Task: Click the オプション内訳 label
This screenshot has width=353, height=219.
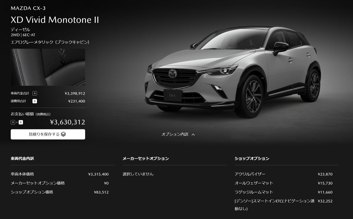Action: tap(175, 134)
